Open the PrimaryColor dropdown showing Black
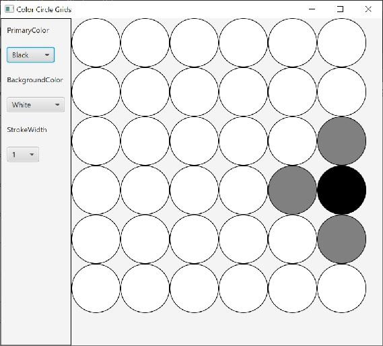Viewport: 383px width, 346px height. (x=30, y=55)
